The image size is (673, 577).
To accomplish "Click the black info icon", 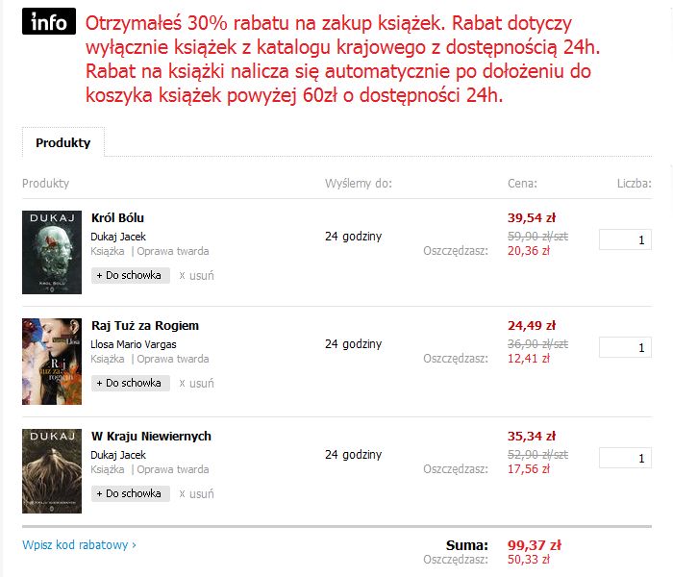I will [x=49, y=21].
